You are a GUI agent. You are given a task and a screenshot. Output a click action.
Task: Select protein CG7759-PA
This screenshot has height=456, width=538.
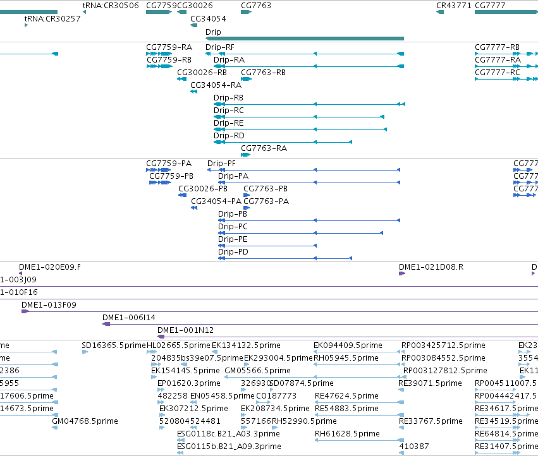(169, 163)
